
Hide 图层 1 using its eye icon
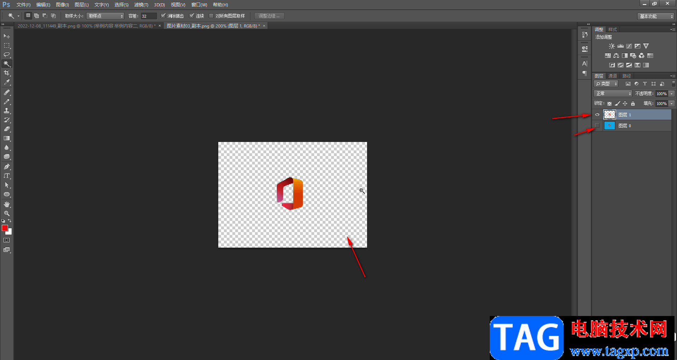[x=597, y=114]
